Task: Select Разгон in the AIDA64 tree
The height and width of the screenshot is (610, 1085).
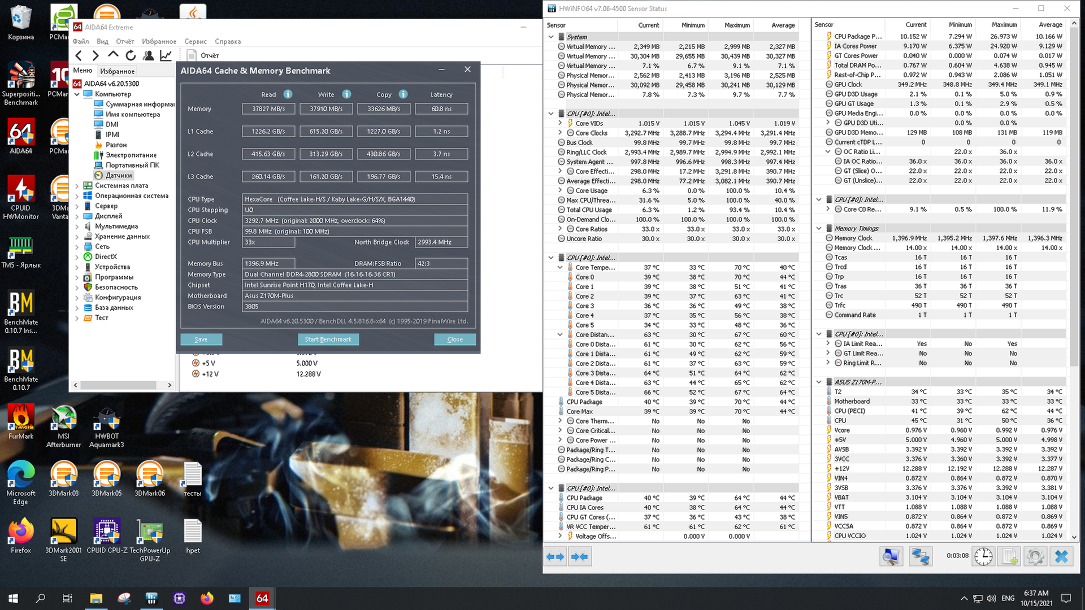Action: click(116, 145)
